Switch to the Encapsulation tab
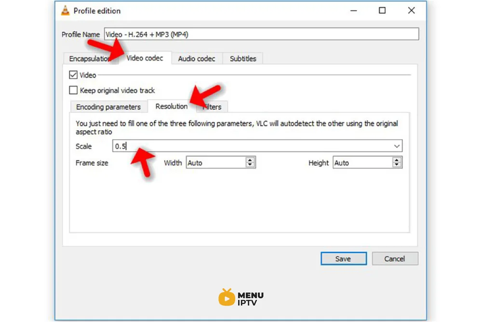Viewport: 482px width, 322px height. tap(91, 58)
